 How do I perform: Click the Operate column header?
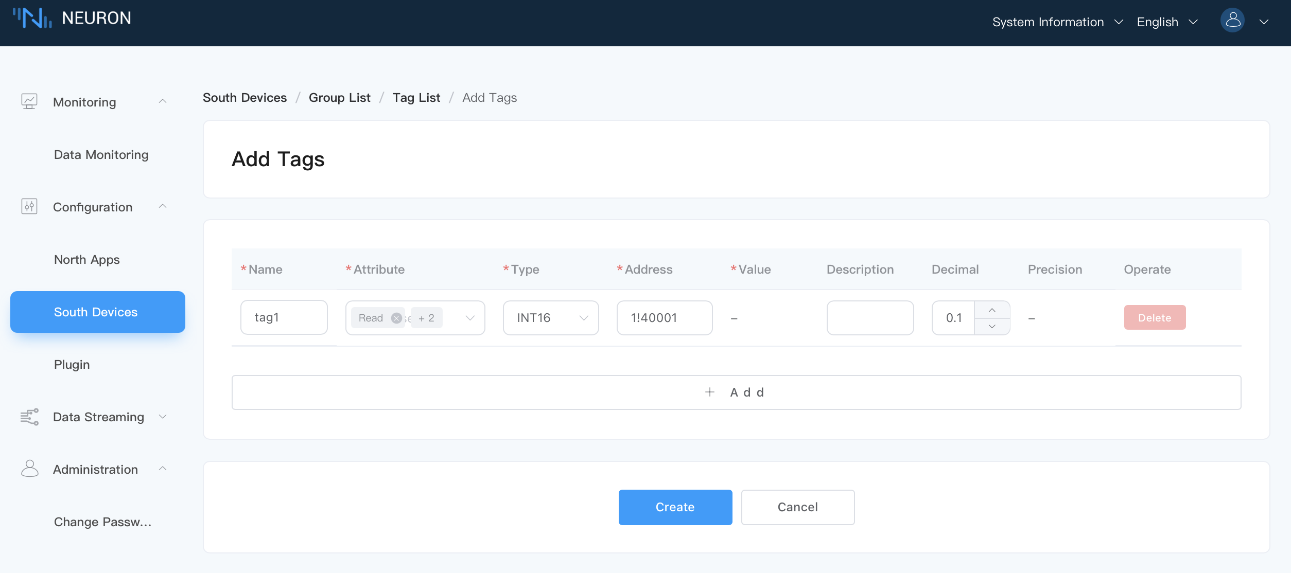[1147, 270]
